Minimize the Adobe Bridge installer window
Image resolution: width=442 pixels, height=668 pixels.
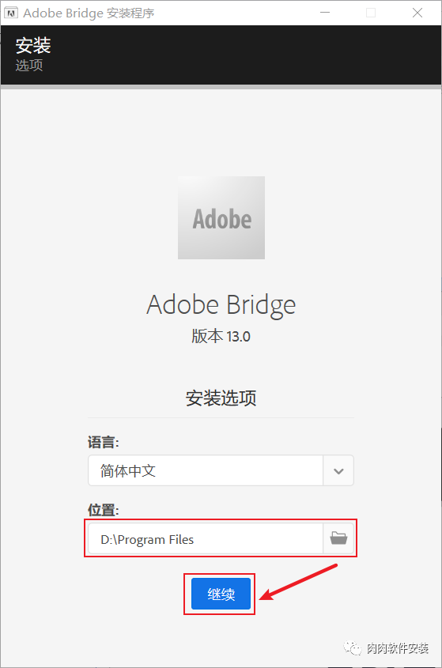325,13
